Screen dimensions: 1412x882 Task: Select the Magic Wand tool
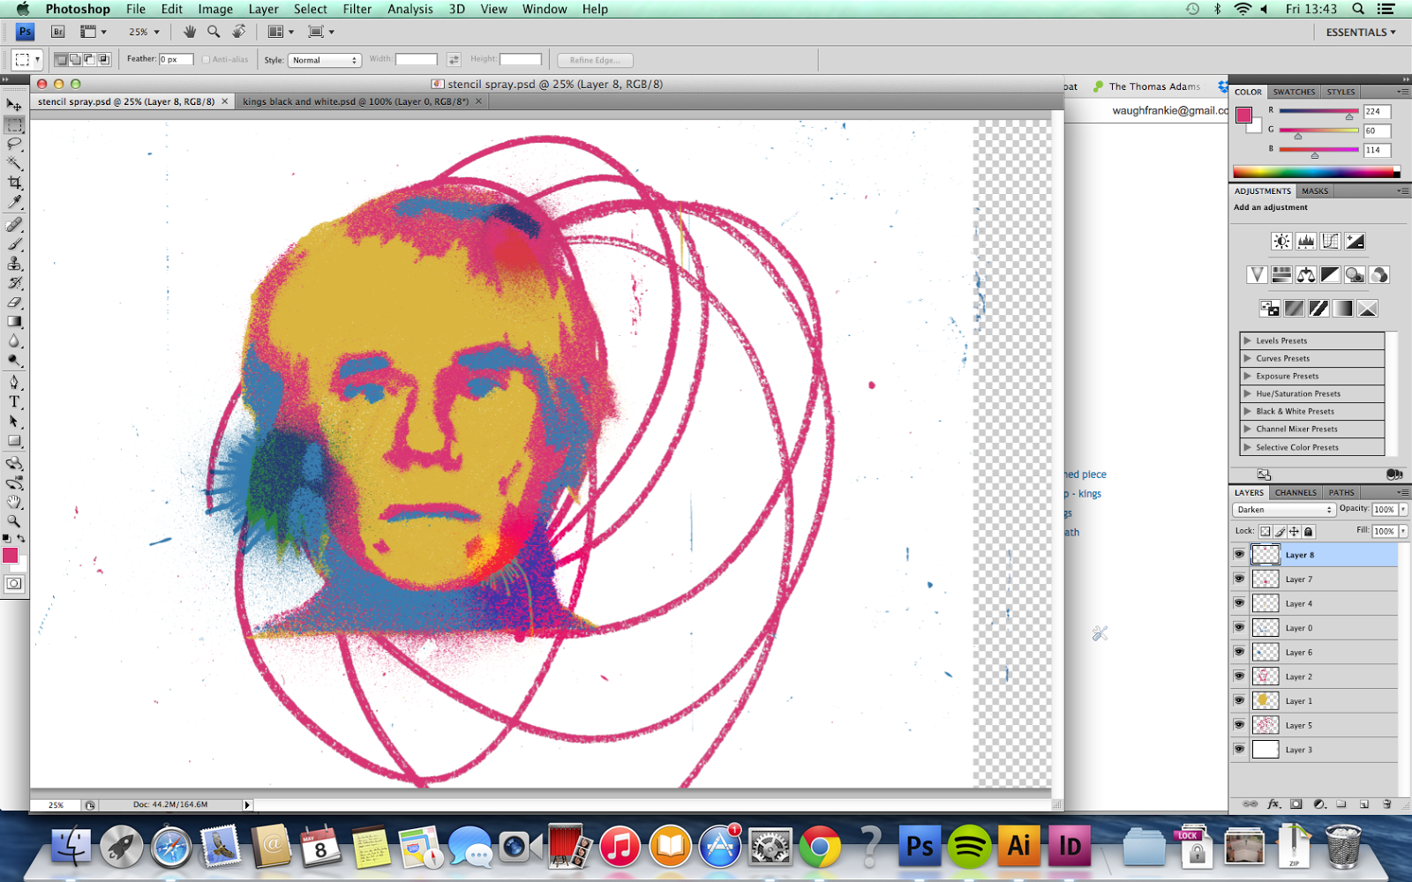tap(14, 163)
